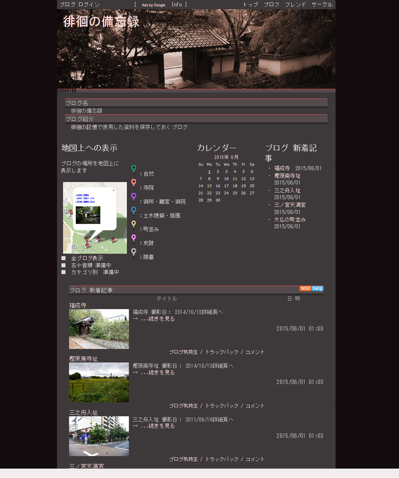The height and width of the screenshot is (478, 399).
Task: Select 五十音順 準備中 option
Action: pyautogui.click(x=91, y=265)
